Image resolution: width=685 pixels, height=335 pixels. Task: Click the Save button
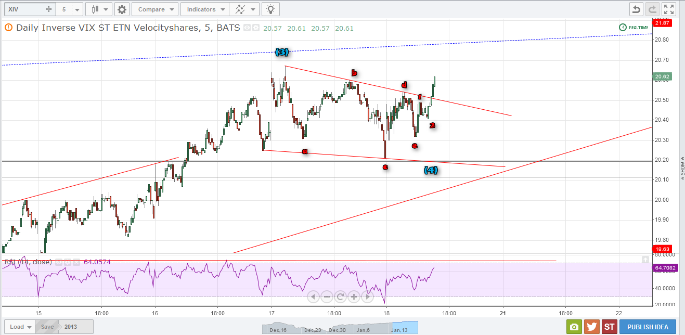tap(46, 327)
